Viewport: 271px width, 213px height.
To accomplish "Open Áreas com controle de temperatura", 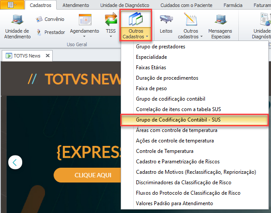I will [195, 130].
